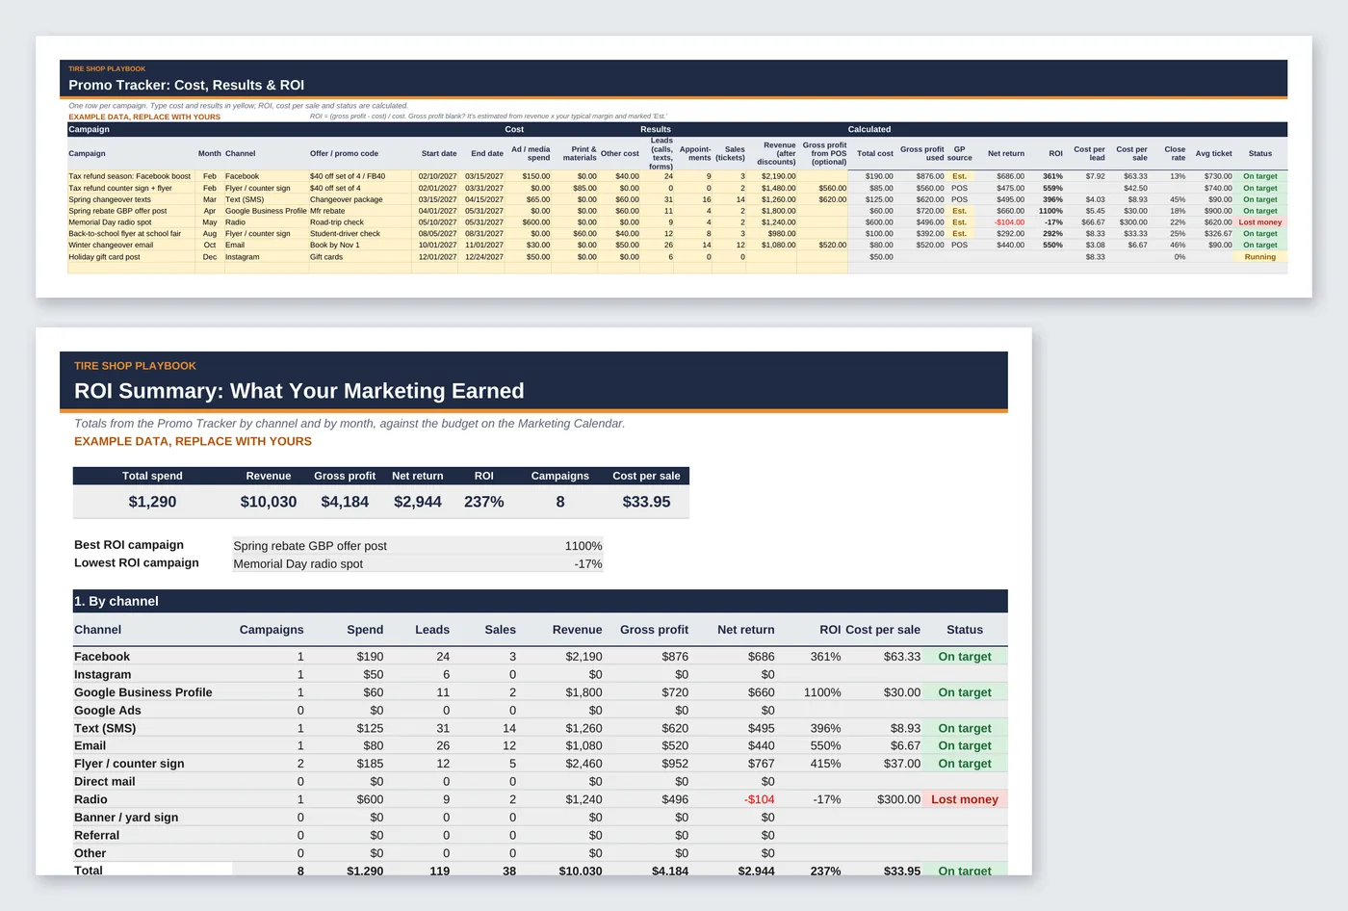1348x911 pixels.
Task: Click the "ROI Summary: What Your Marketing Earned" title
Action: (299, 391)
